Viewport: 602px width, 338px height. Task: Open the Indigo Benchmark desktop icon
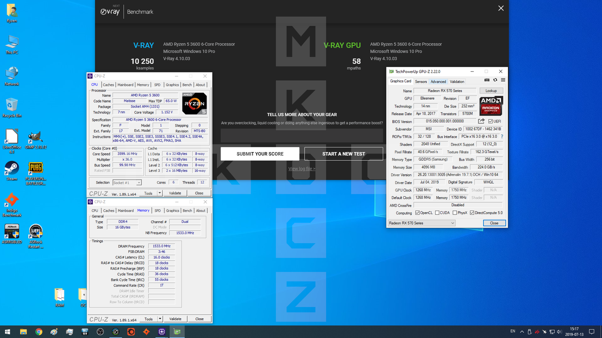coord(12,205)
